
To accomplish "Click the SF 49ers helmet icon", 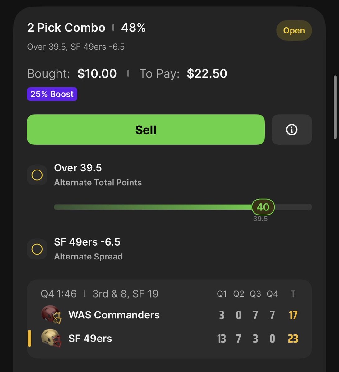I will 51,338.
